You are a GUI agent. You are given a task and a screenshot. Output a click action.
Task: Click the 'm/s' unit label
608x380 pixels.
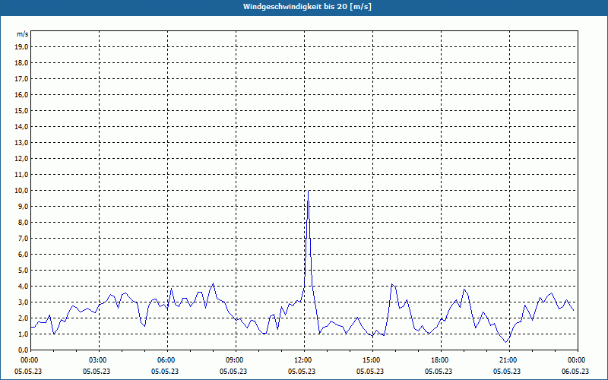tap(23, 34)
